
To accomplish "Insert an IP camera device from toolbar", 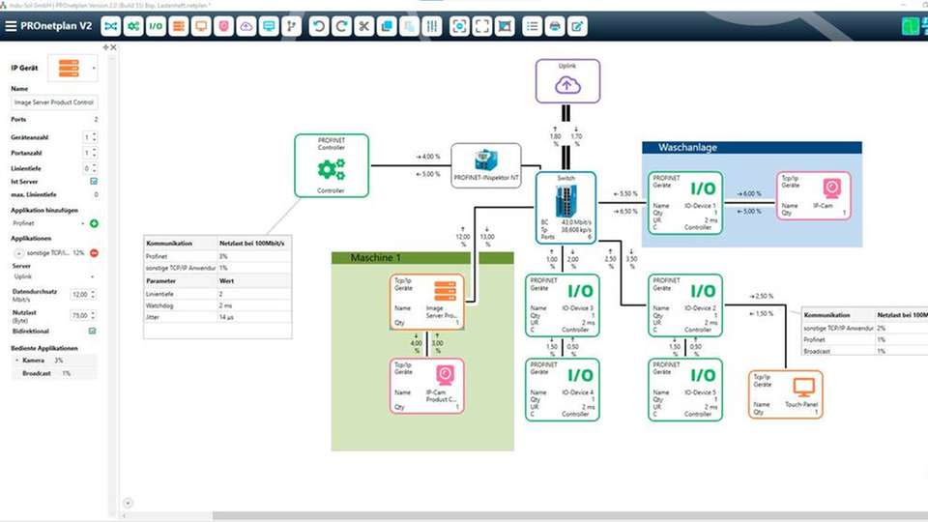I will 223,26.
